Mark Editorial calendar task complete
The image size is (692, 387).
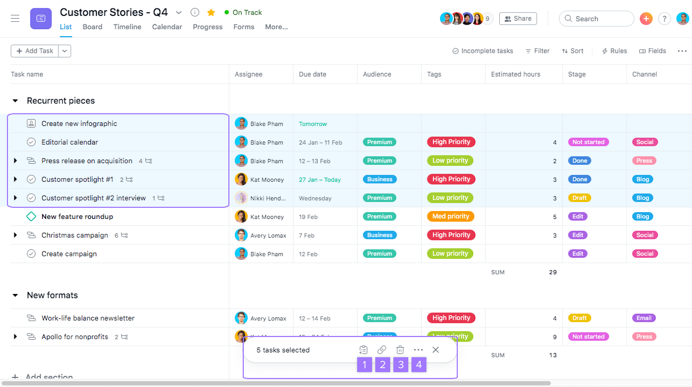point(31,142)
